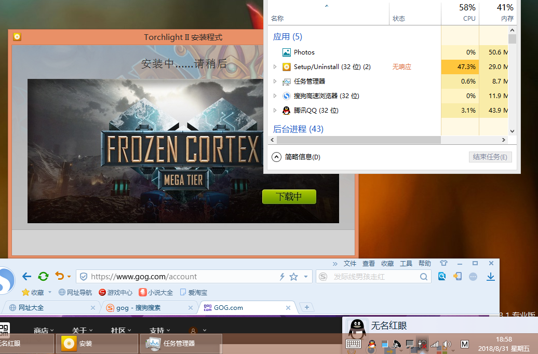Sort processes by 内存 column

(497, 12)
